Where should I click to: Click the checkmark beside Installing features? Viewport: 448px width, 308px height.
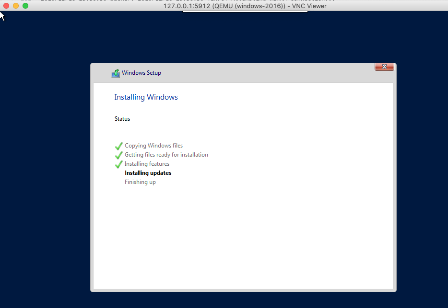[119, 164]
